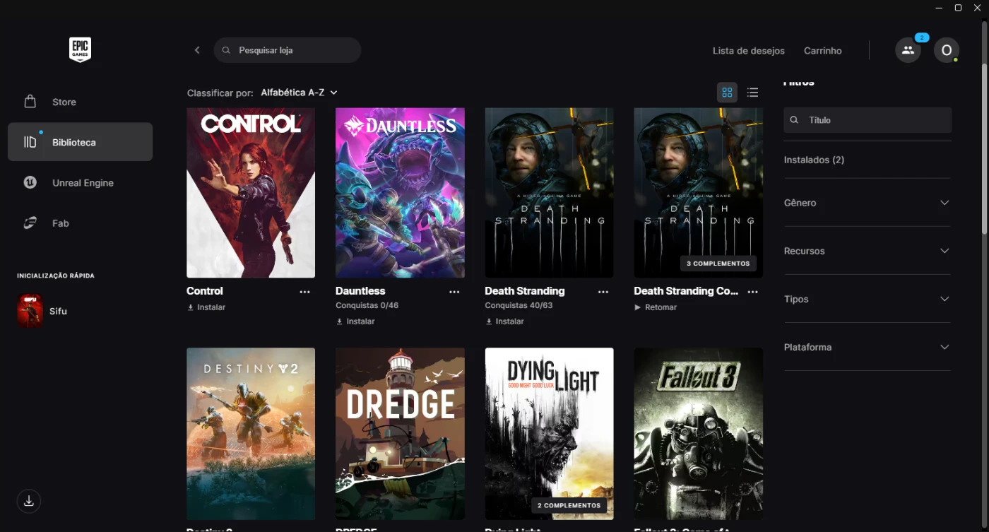Switch to list view of the library
The image size is (989, 532).
pos(752,92)
